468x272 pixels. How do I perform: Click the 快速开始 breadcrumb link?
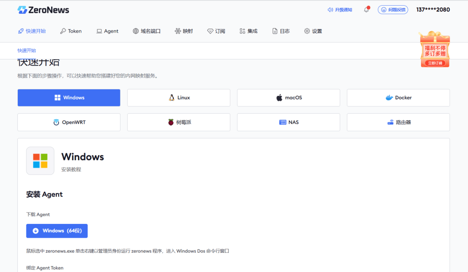click(x=26, y=50)
